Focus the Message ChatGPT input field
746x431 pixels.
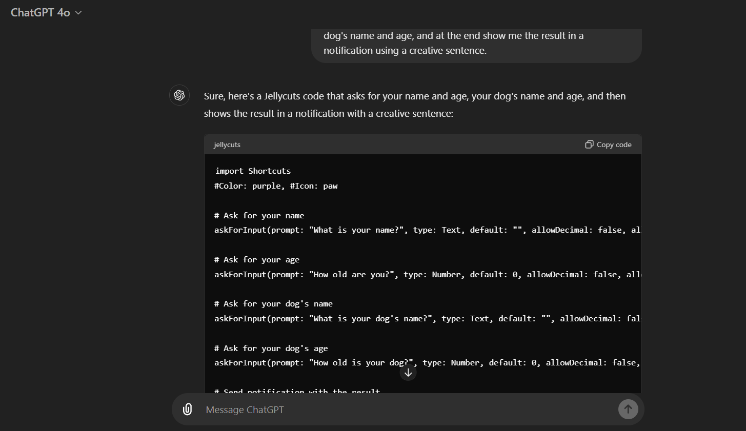408,409
